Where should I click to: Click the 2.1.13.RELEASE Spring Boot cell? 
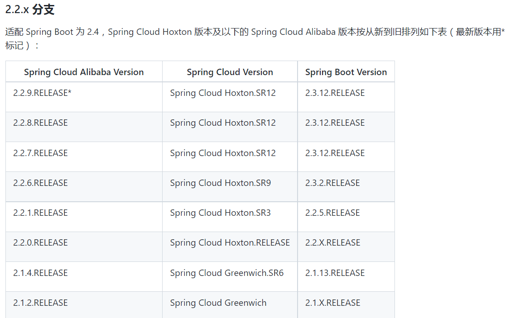click(x=335, y=273)
